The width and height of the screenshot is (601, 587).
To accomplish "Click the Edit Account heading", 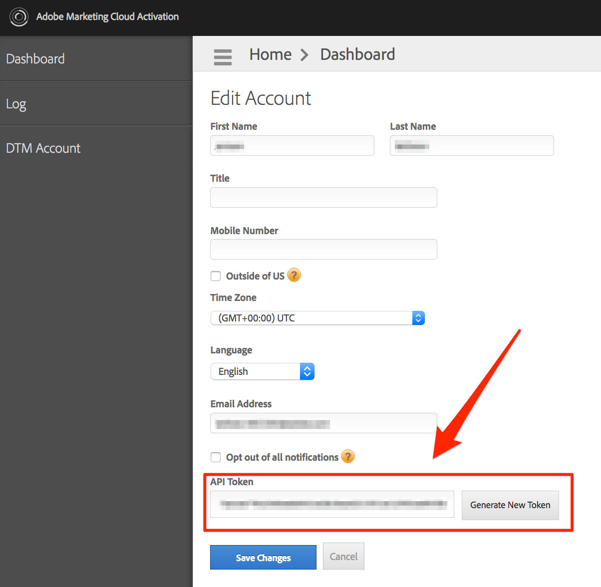I will (261, 98).
